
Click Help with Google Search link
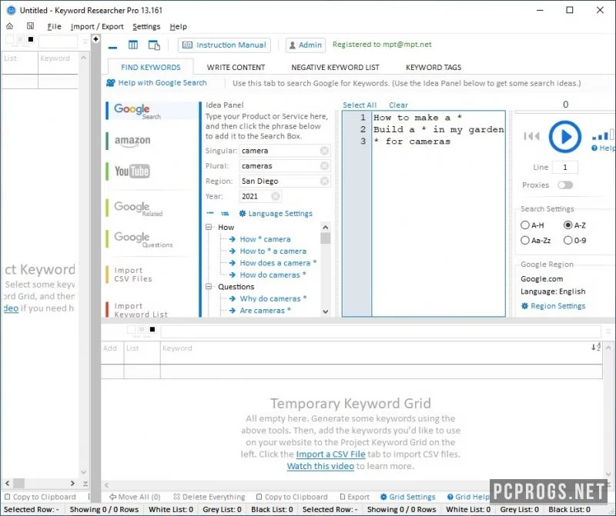click(x=156, y=83)
